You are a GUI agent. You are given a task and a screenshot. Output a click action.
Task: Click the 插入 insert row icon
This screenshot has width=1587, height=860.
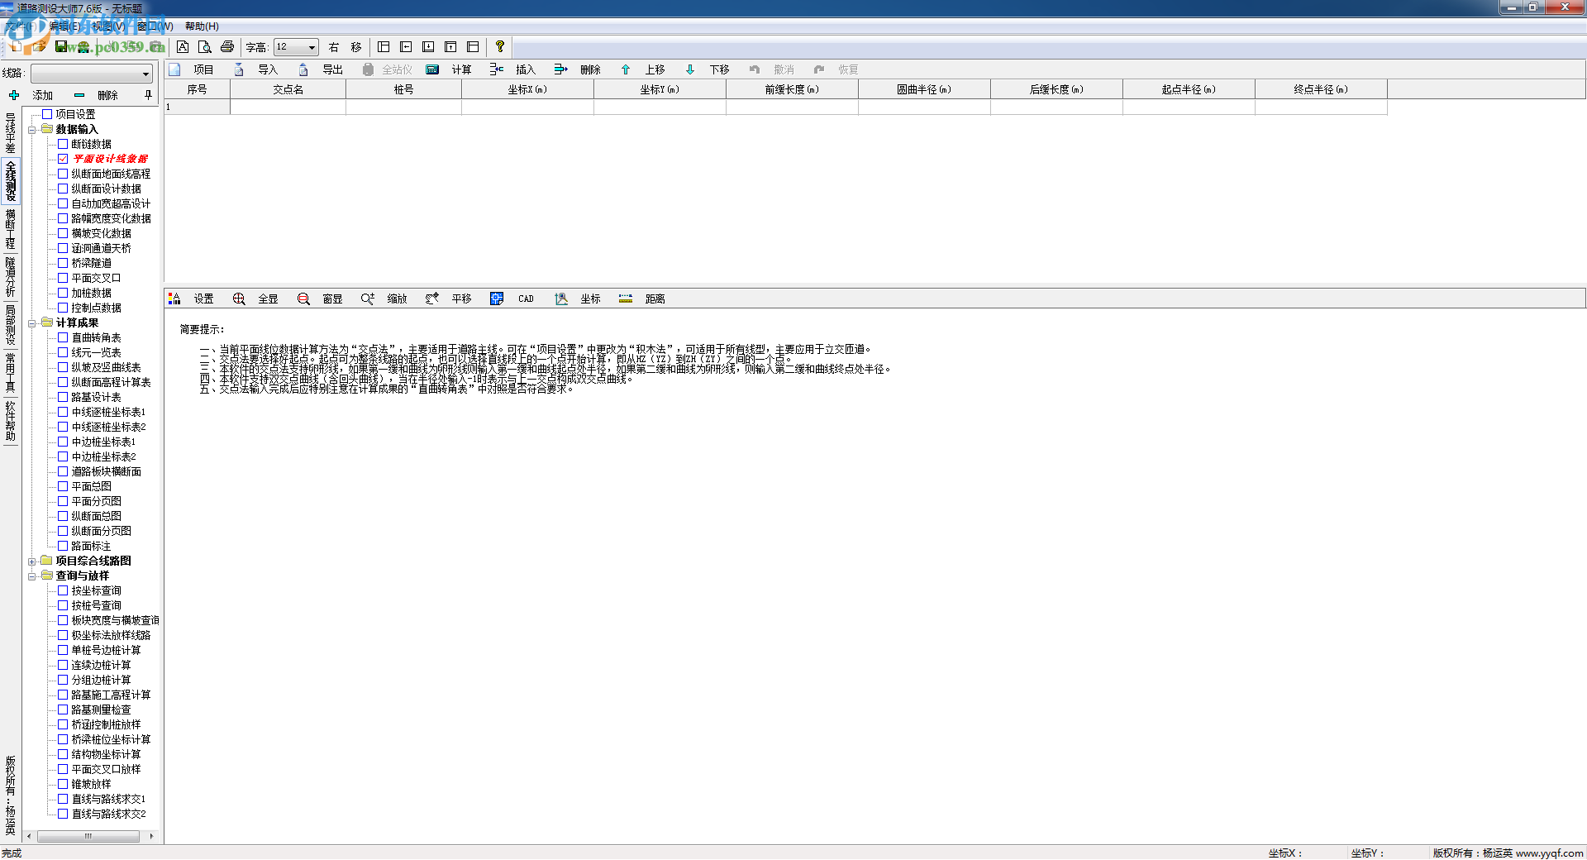[497, 69]
